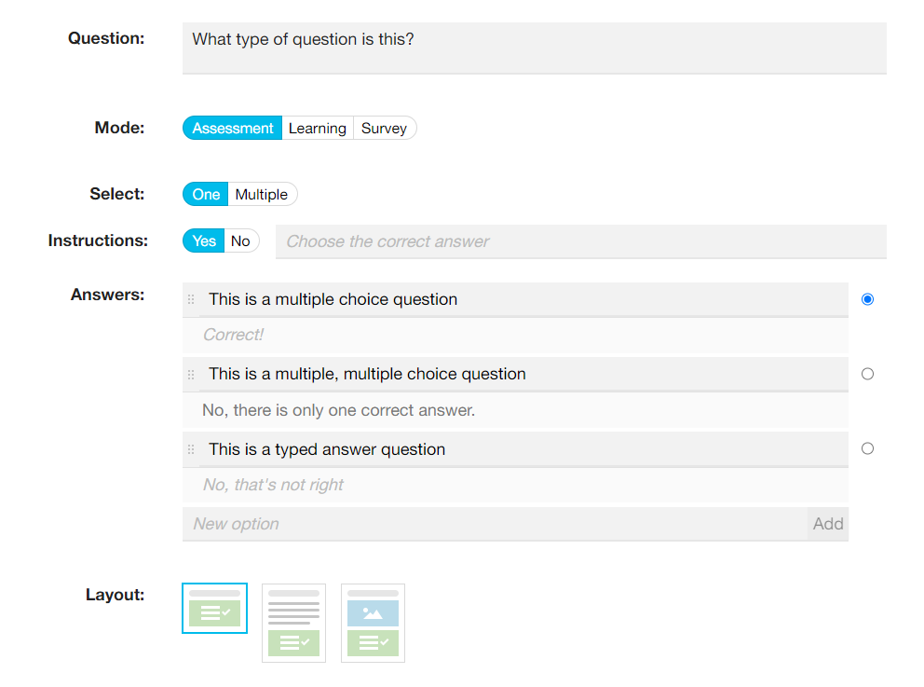The height and width of the screenshot is (687, 924).
Task: Select the answers-only layout icon
Action: pos(214,608)
